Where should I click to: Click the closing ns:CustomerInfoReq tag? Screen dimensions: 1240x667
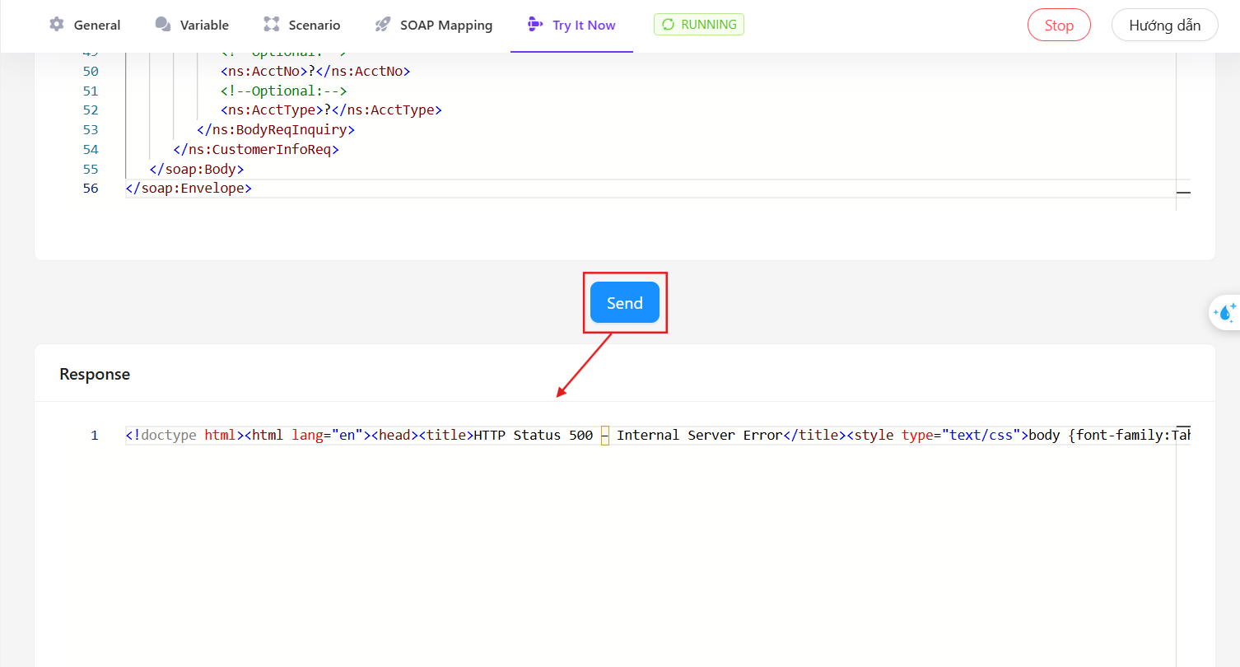(x=256, y=149)
